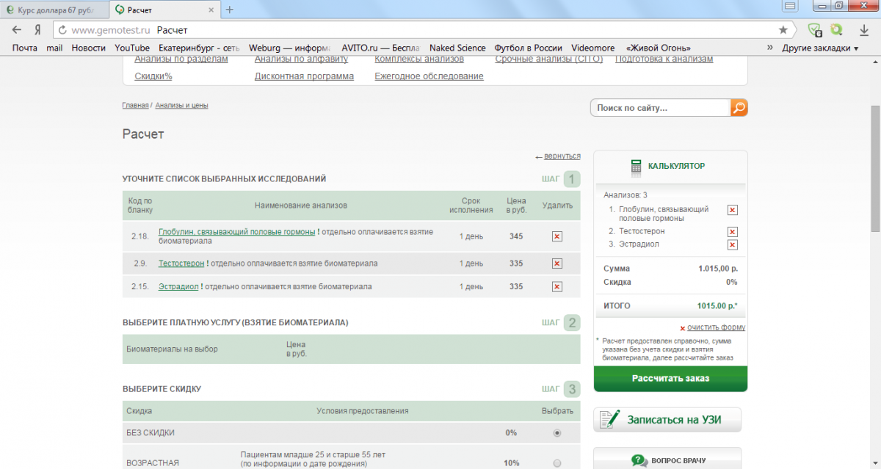The image size is (881, 469).
Task: Click the очистить форму link
Action: point(716,327)
